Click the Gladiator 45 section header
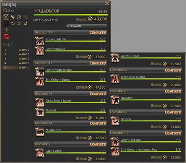The image size is (186, 163). [x=70, y=144]
